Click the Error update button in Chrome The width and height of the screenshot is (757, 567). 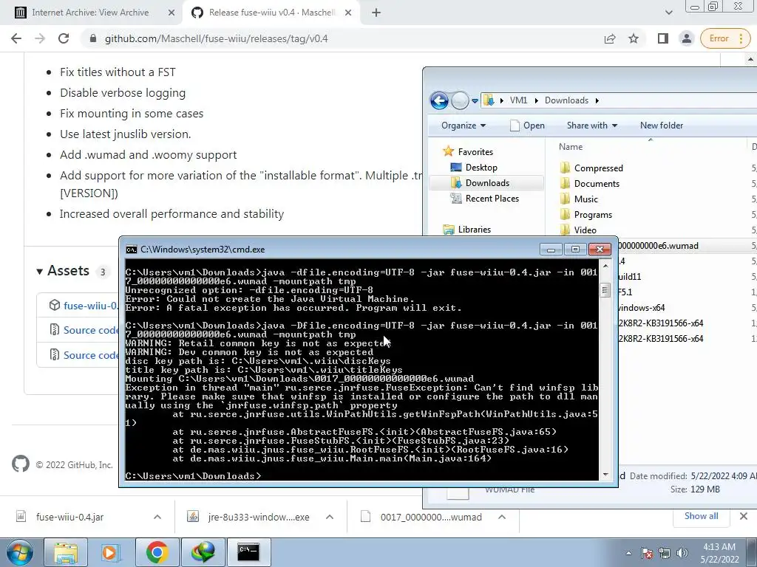(x=724, y=38)
